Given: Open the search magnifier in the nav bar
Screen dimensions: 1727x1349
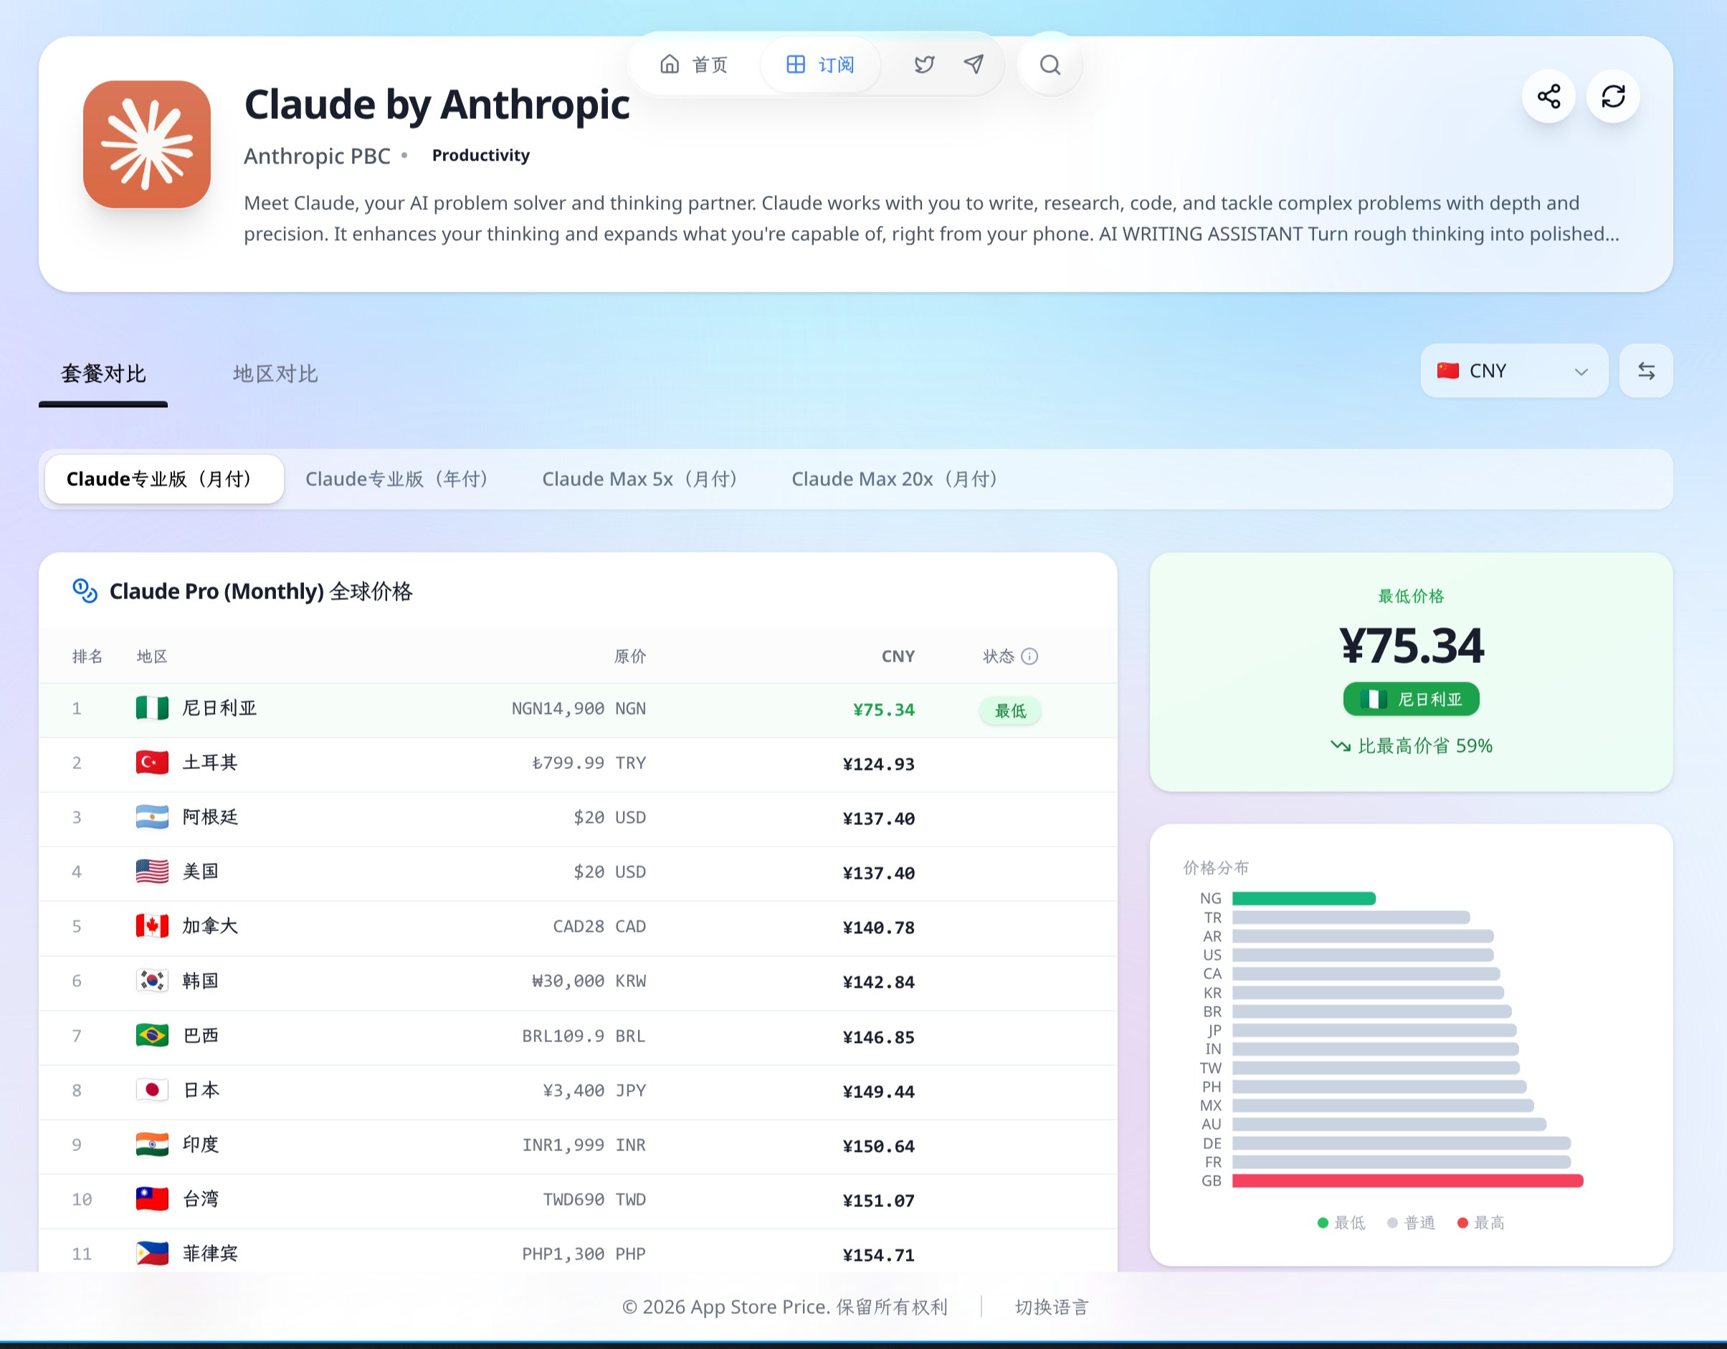Looking at the screenshot, I should (1050, 65).
